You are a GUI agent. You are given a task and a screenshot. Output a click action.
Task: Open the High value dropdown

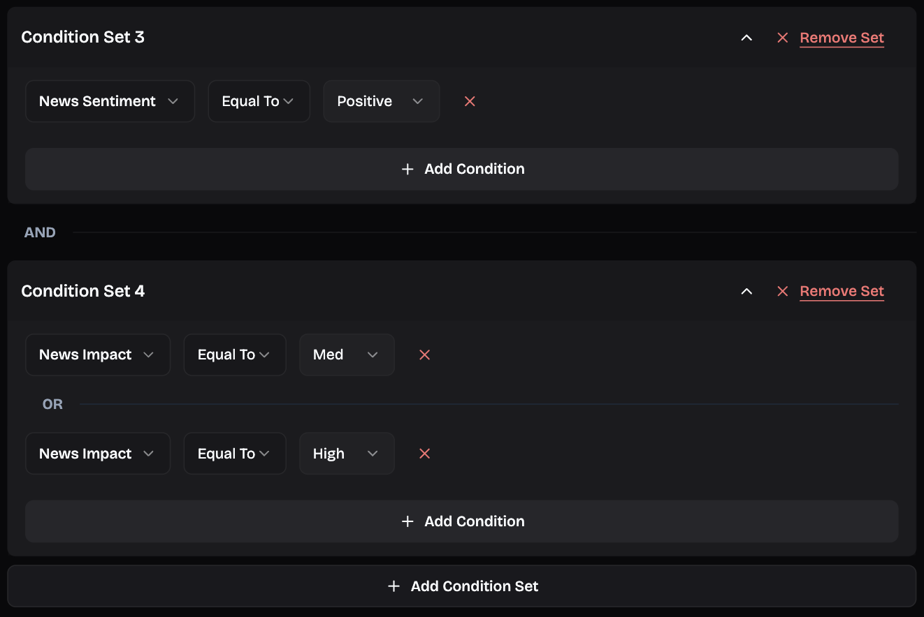point(347,454)
